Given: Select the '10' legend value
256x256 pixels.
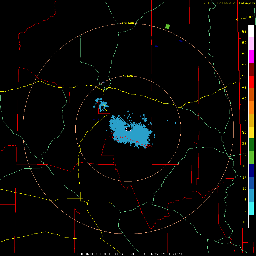Looking at the screenshot, I should (244, 188).
